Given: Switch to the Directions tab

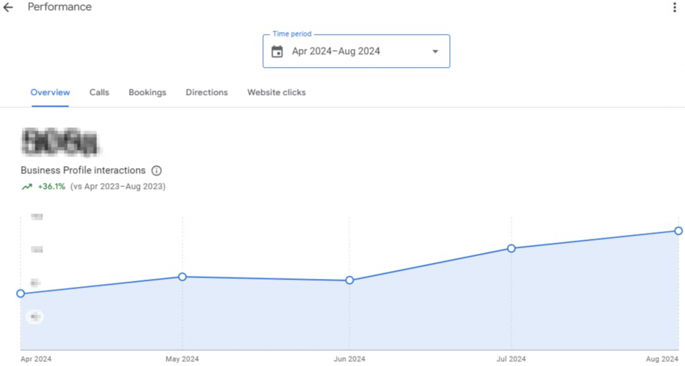Looking at the screenshot, I should tap(207, 92).
